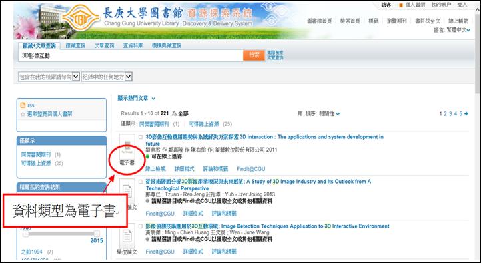Open the 查資料庫 tab
This screenshot has width=481, height=263.
133,45
